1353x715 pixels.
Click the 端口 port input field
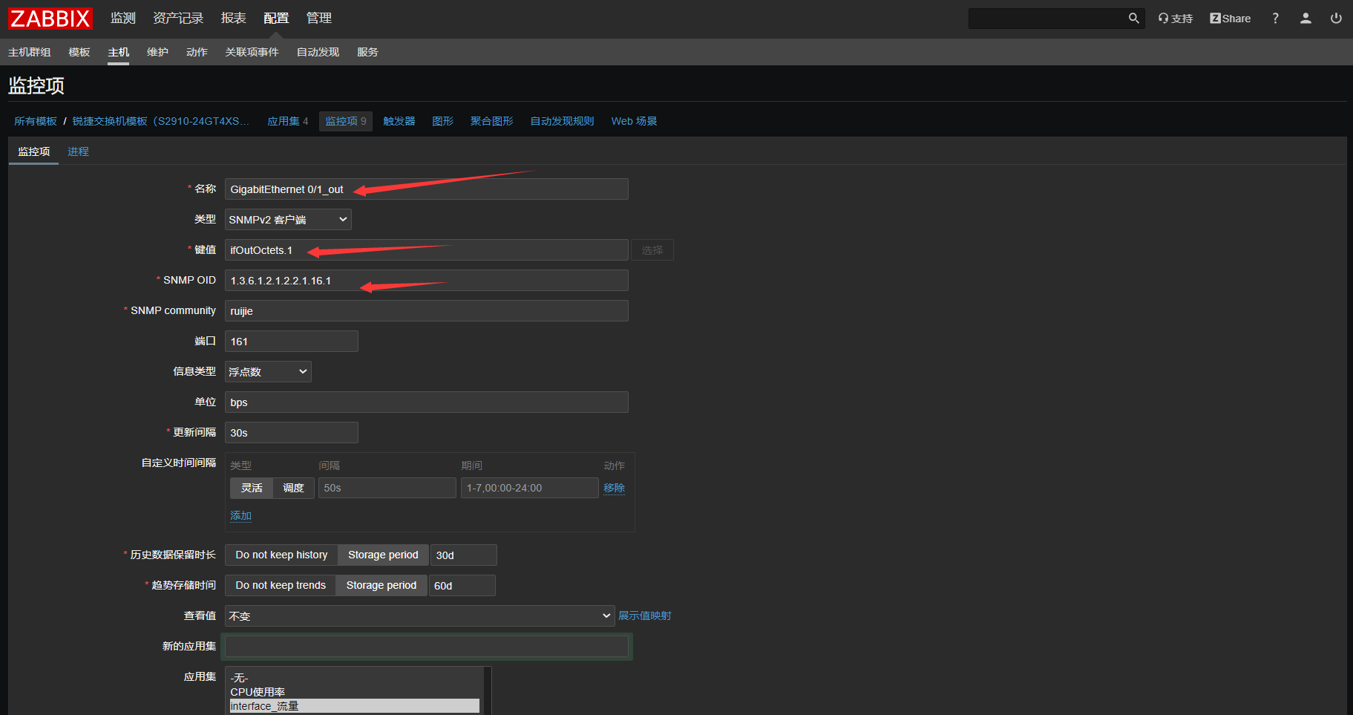292,342
